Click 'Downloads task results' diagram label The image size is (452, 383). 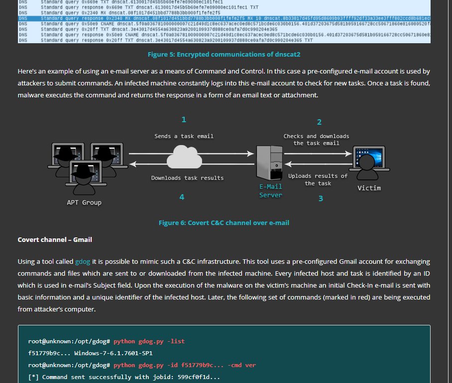[187, 178]
